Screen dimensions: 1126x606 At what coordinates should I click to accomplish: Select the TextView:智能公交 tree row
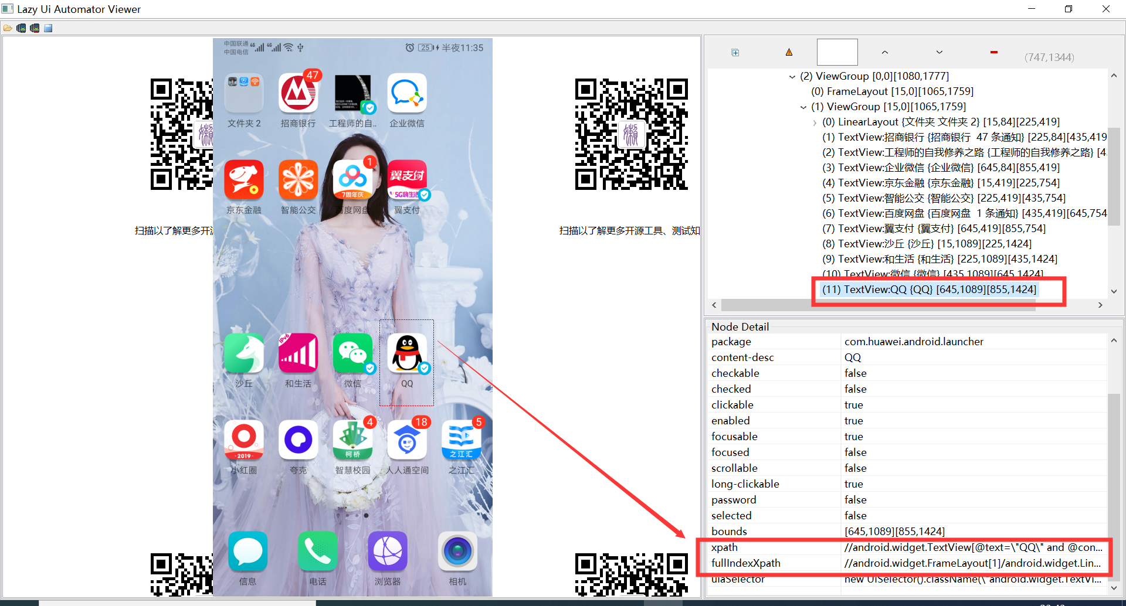(944, 198)
